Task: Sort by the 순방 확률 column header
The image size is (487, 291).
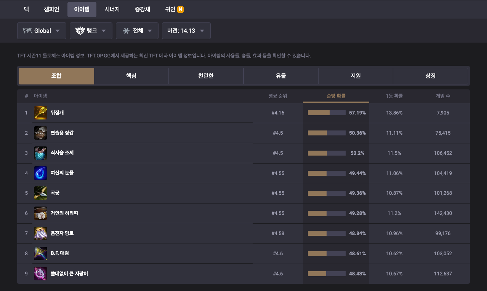Action: 336,96
